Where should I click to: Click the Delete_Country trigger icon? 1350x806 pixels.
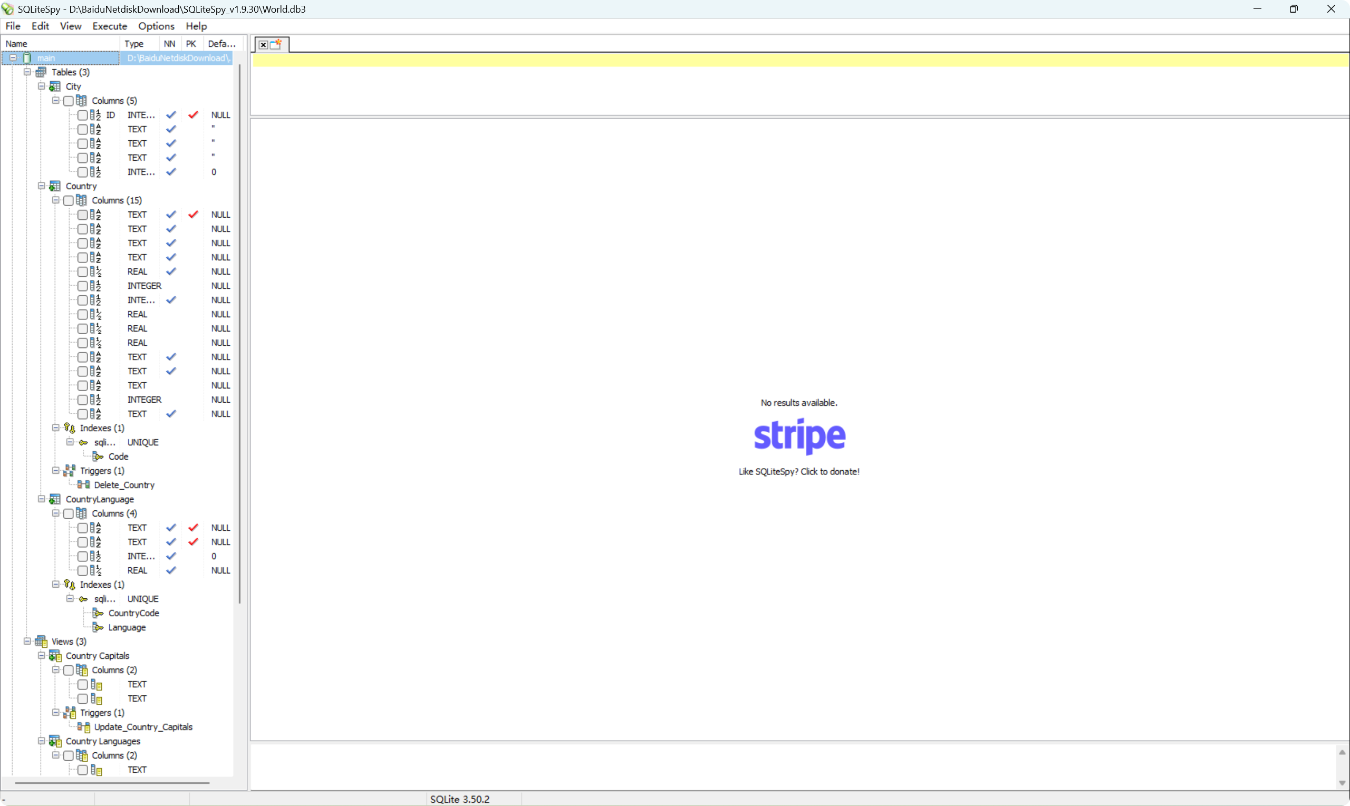pos(84,484)
